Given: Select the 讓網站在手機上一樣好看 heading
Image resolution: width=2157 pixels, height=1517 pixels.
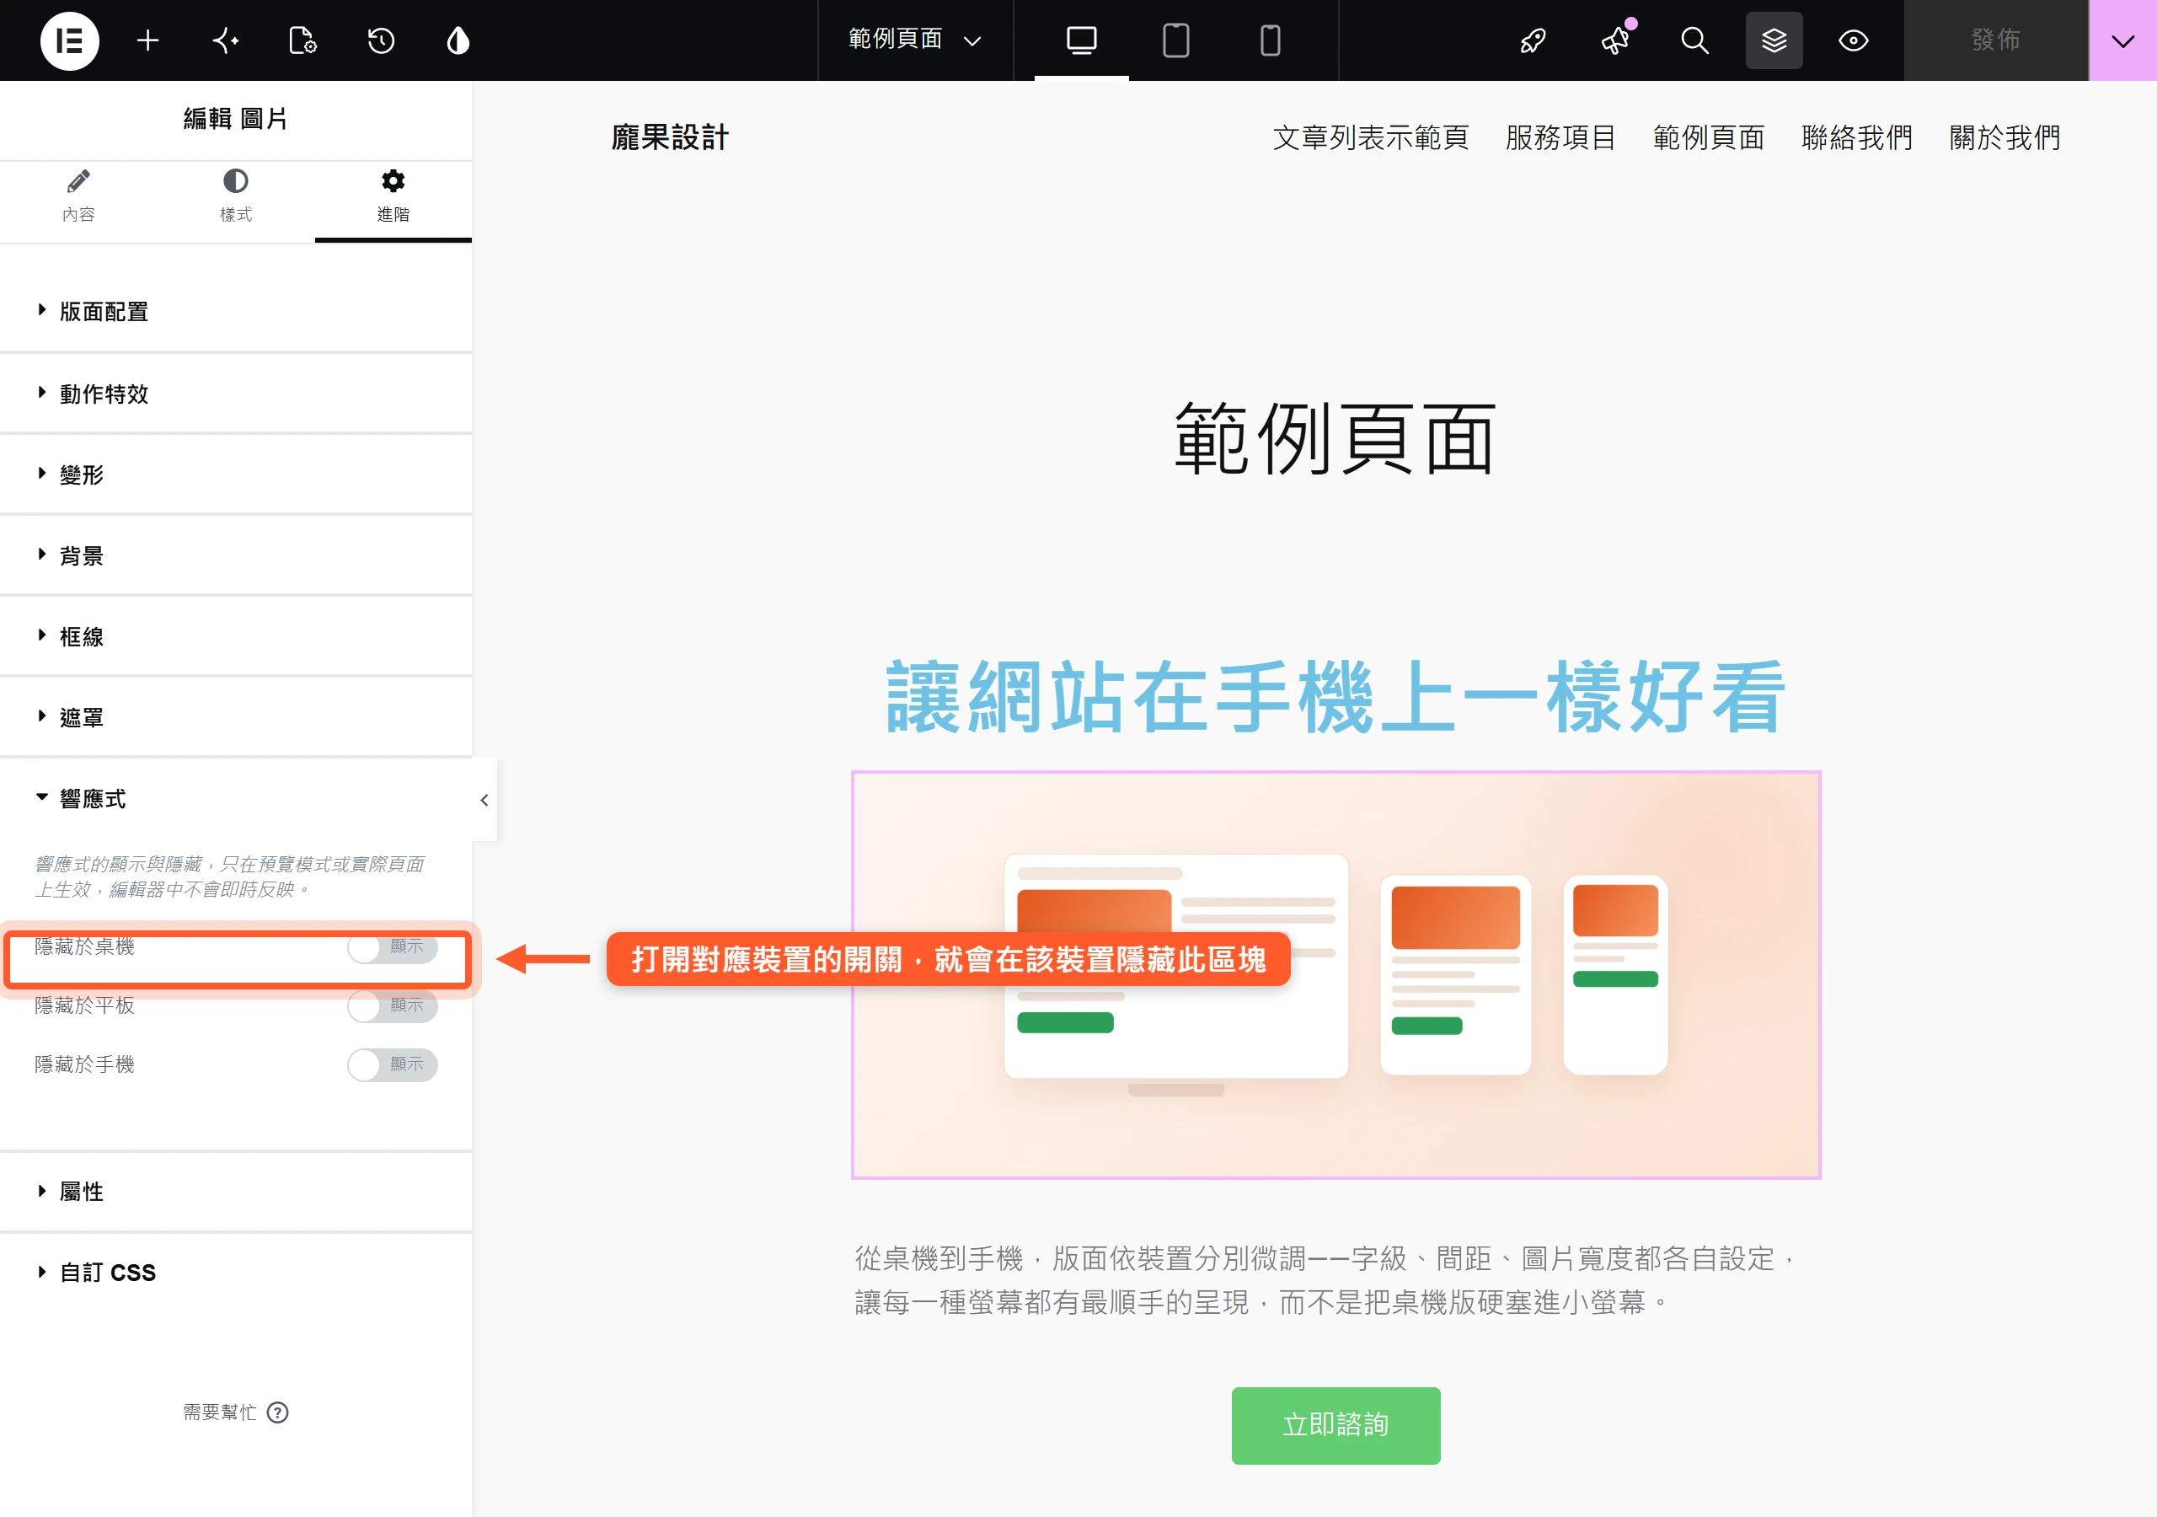Looking at the screenshot, I should click(1336, 696).
